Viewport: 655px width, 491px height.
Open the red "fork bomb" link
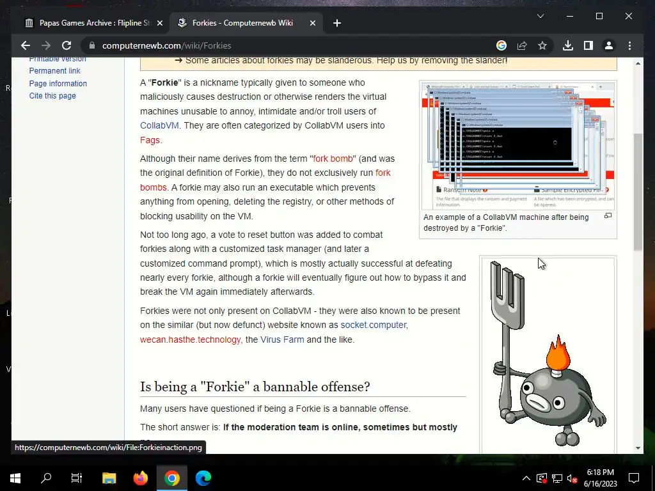[x=333, y=159]
